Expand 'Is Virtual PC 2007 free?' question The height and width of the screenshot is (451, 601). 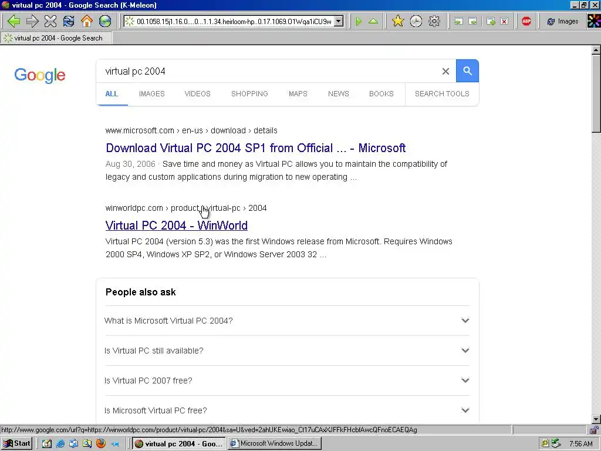click(286, 381)
